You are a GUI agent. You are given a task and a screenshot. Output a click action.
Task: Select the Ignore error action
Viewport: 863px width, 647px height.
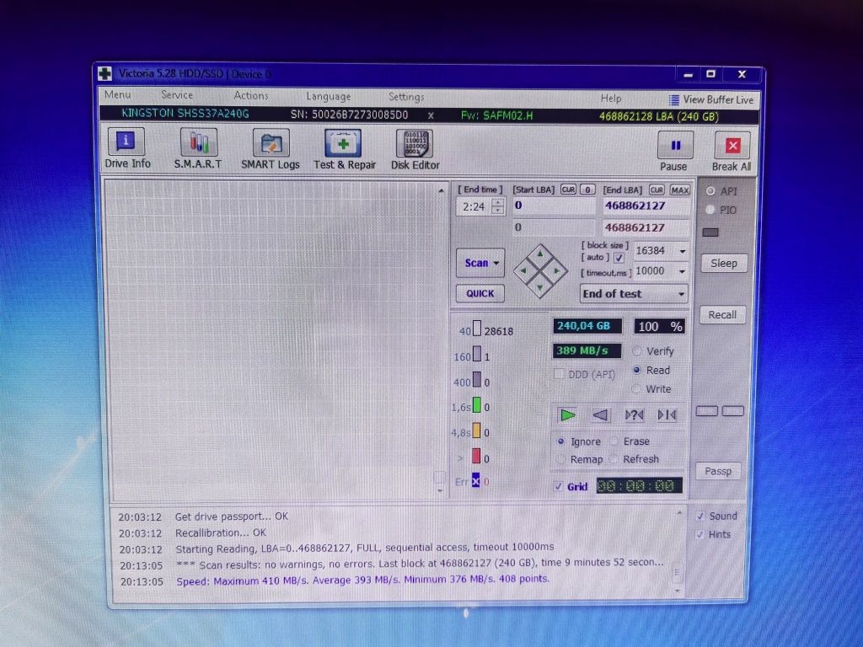[x=560, y=441]
